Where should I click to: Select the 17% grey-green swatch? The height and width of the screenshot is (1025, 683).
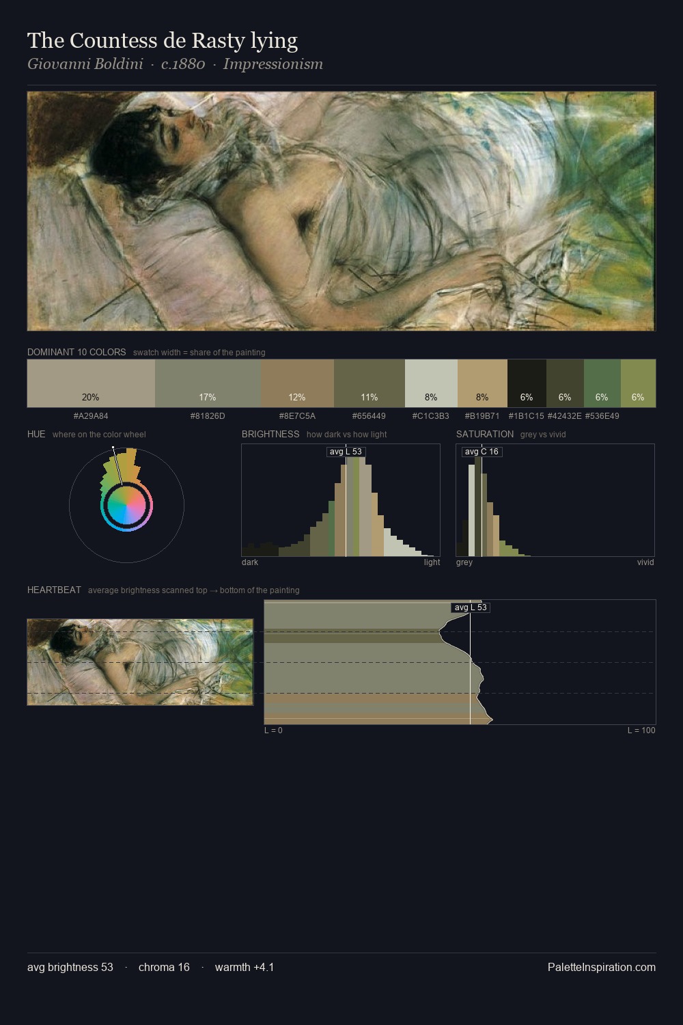(208, 383)
